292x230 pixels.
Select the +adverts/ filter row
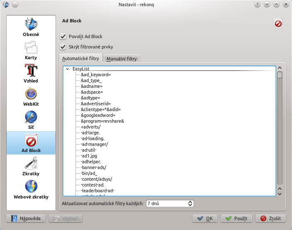click(x=91, y=127)
